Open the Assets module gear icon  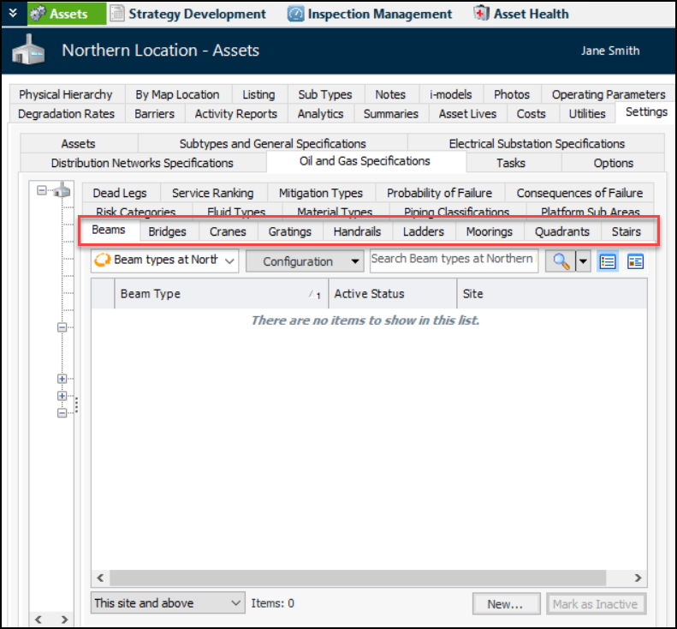(x=38, y=14)
